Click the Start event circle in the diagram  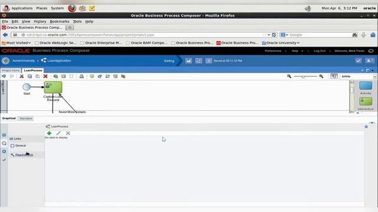point(27,87)
